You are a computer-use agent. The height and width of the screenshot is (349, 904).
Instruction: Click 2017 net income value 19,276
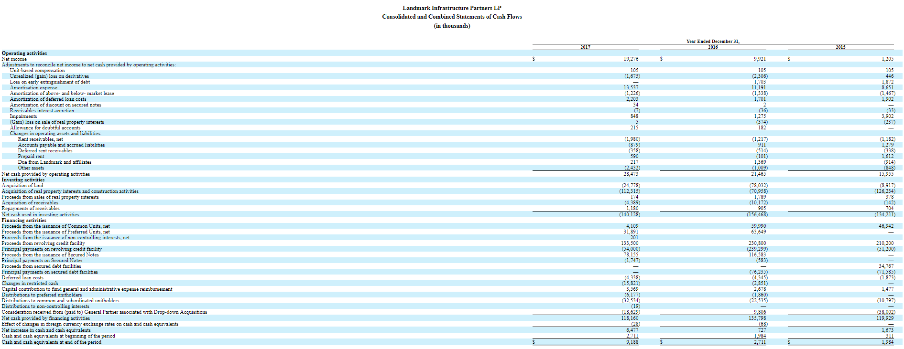(631, 59)
